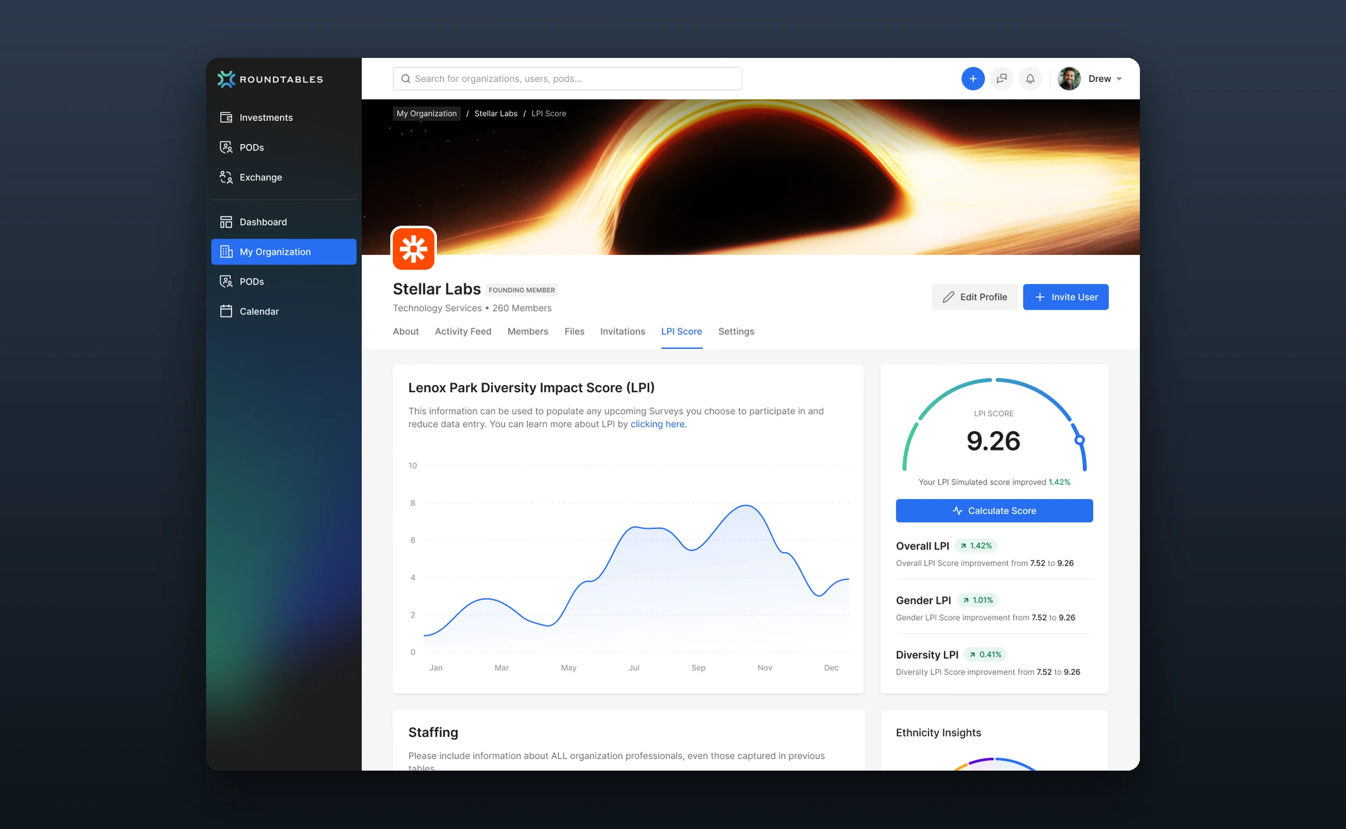Click the Overall LPI 1.42% badge
Viewport: 1346px width, 829px height.
pos(976,546)
